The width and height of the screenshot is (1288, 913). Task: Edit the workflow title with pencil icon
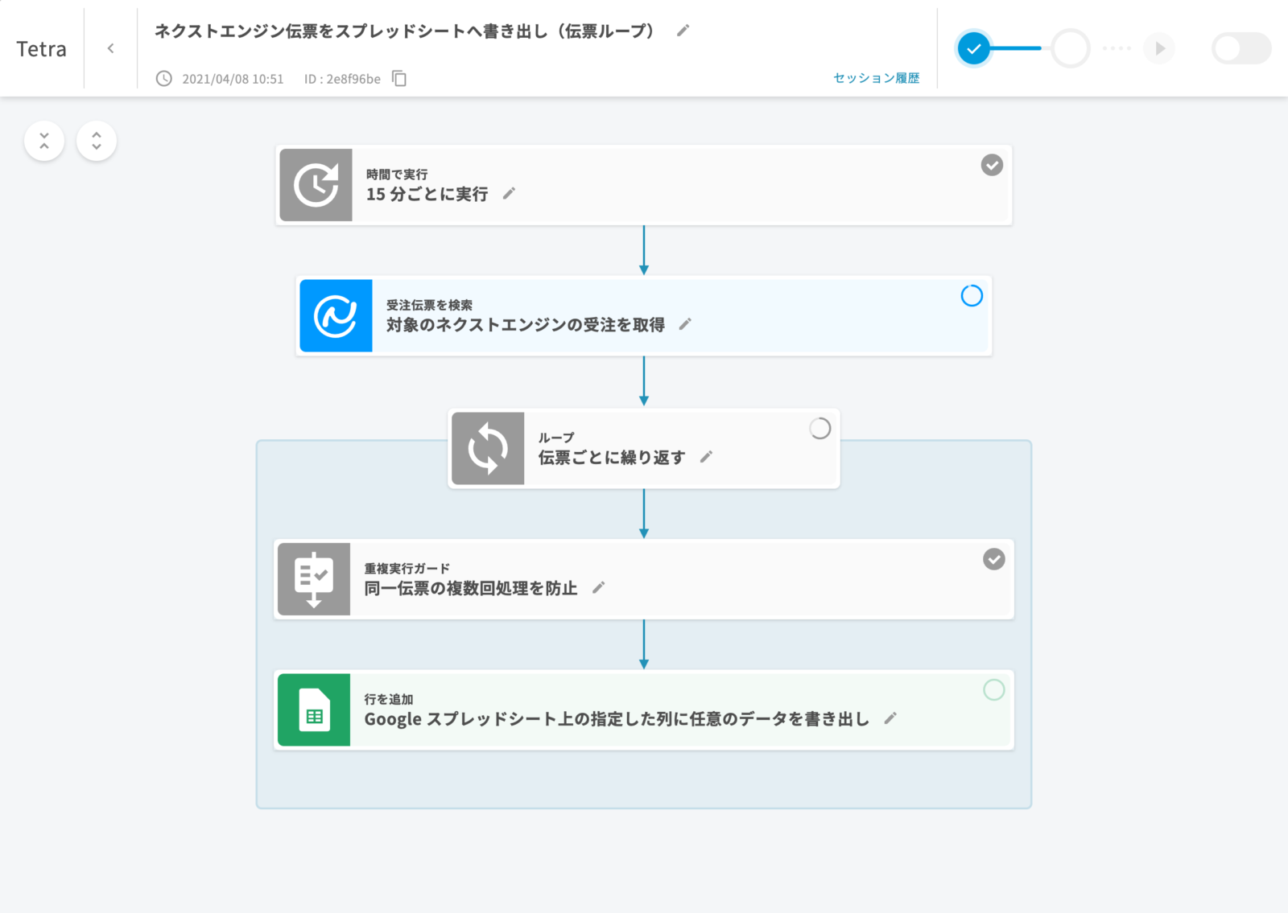[x=683, y=31]
